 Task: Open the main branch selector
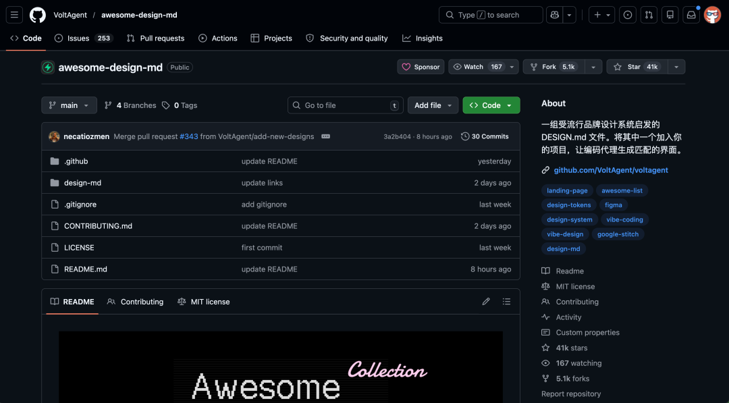(68, 105)
